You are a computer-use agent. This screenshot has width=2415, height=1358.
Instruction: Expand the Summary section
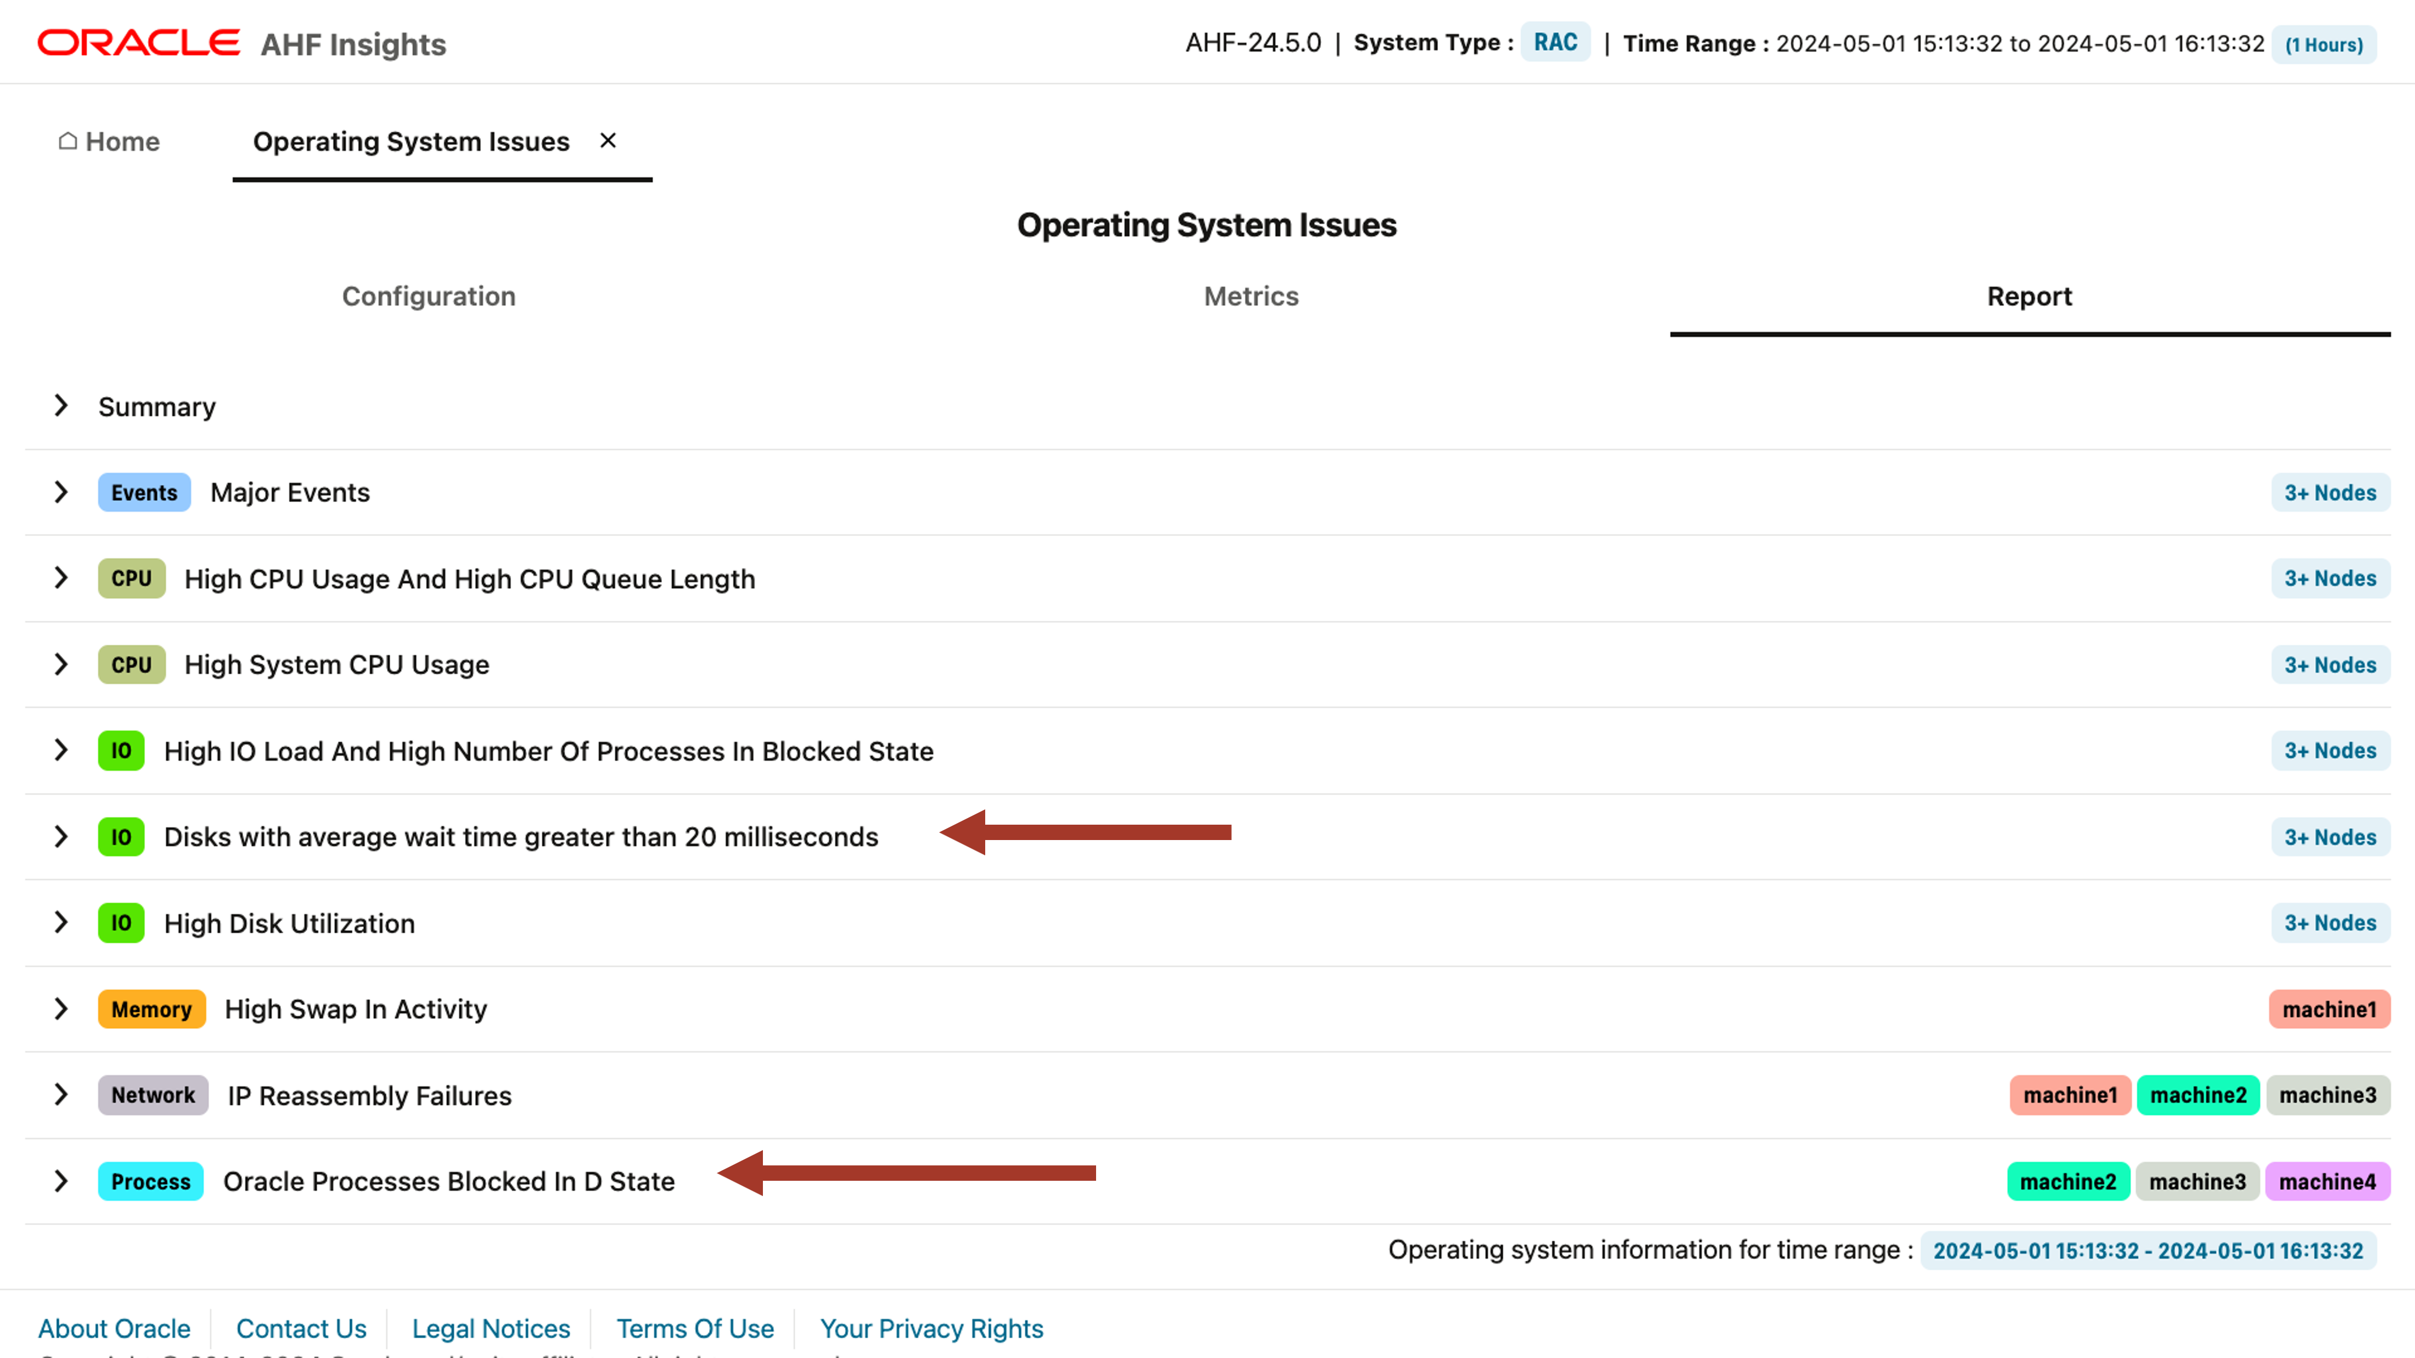(62, 406)
